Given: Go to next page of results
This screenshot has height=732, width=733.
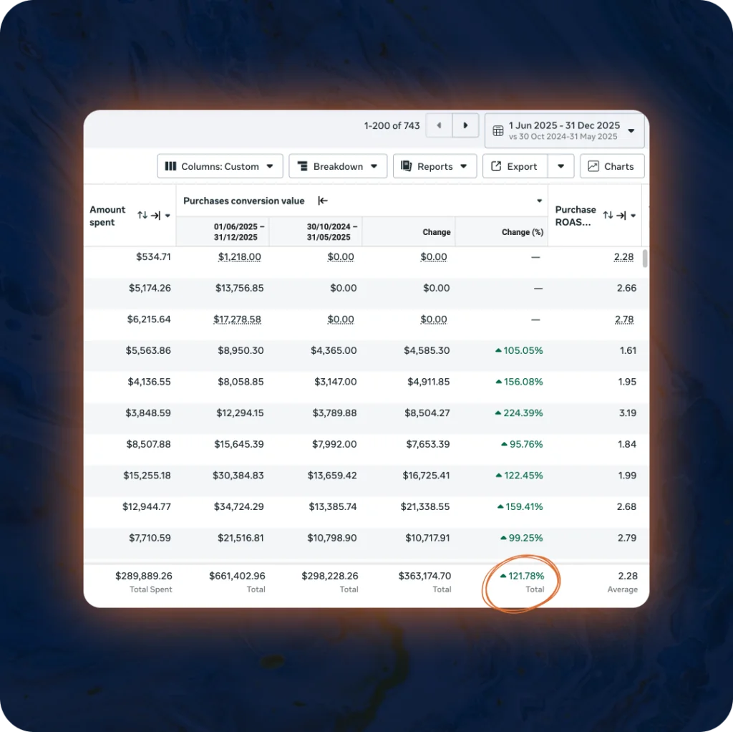Looking at the screenshot, I should pos(465,125).
